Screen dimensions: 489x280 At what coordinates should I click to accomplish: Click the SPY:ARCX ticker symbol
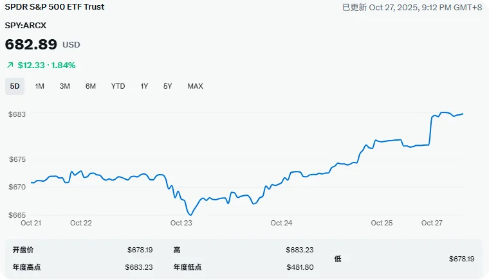(26, 25)
